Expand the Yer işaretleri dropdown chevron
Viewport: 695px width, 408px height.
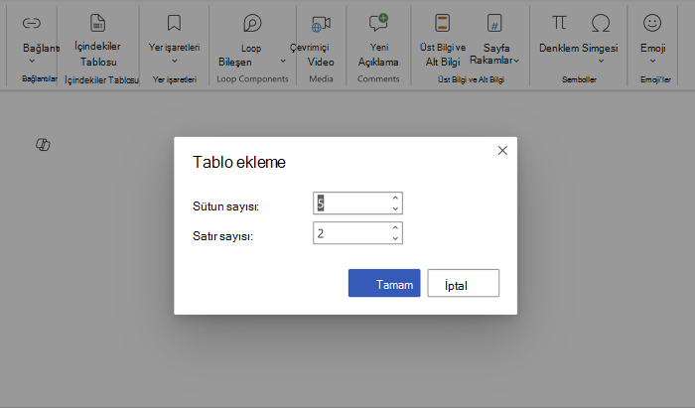(x=174, y=61)
